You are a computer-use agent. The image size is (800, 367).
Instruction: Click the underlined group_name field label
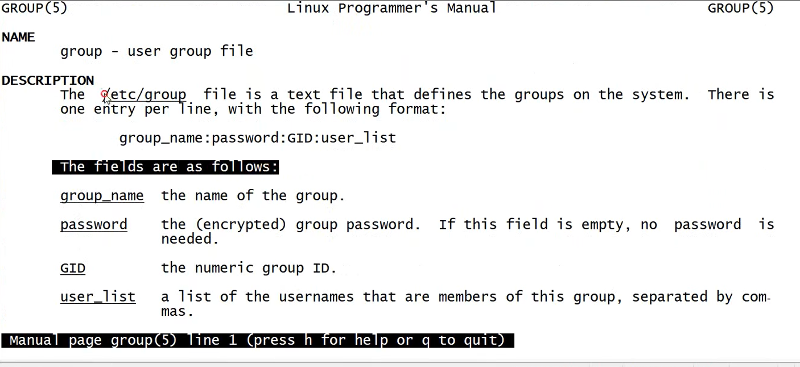102,196
